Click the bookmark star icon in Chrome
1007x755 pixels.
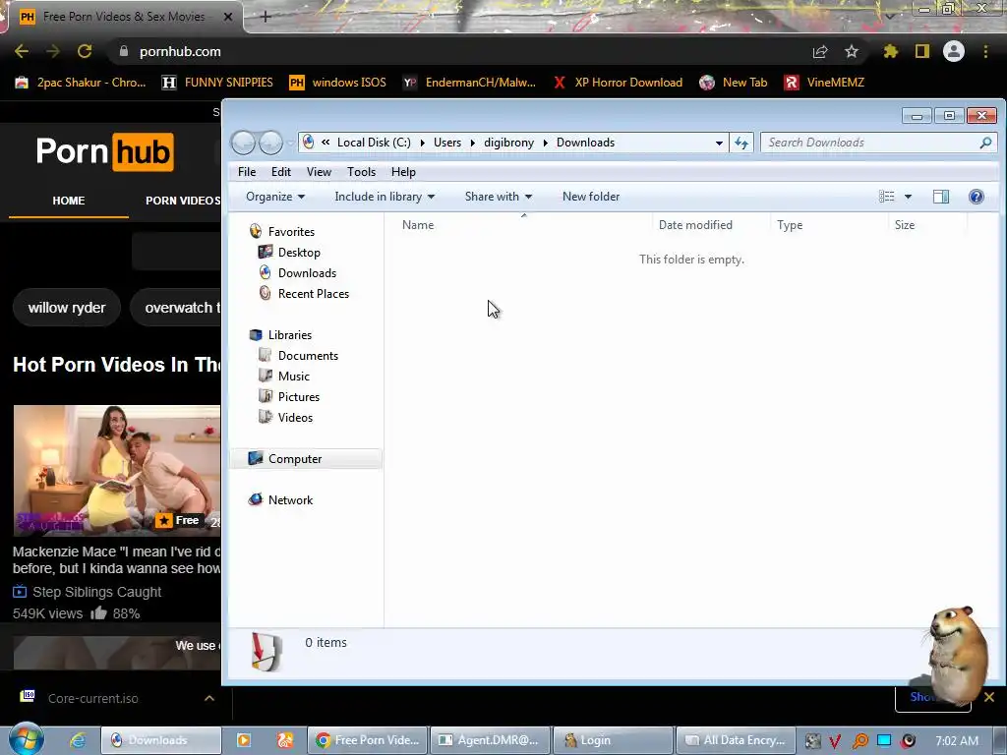pyautogui.click(x=851, y=51)
